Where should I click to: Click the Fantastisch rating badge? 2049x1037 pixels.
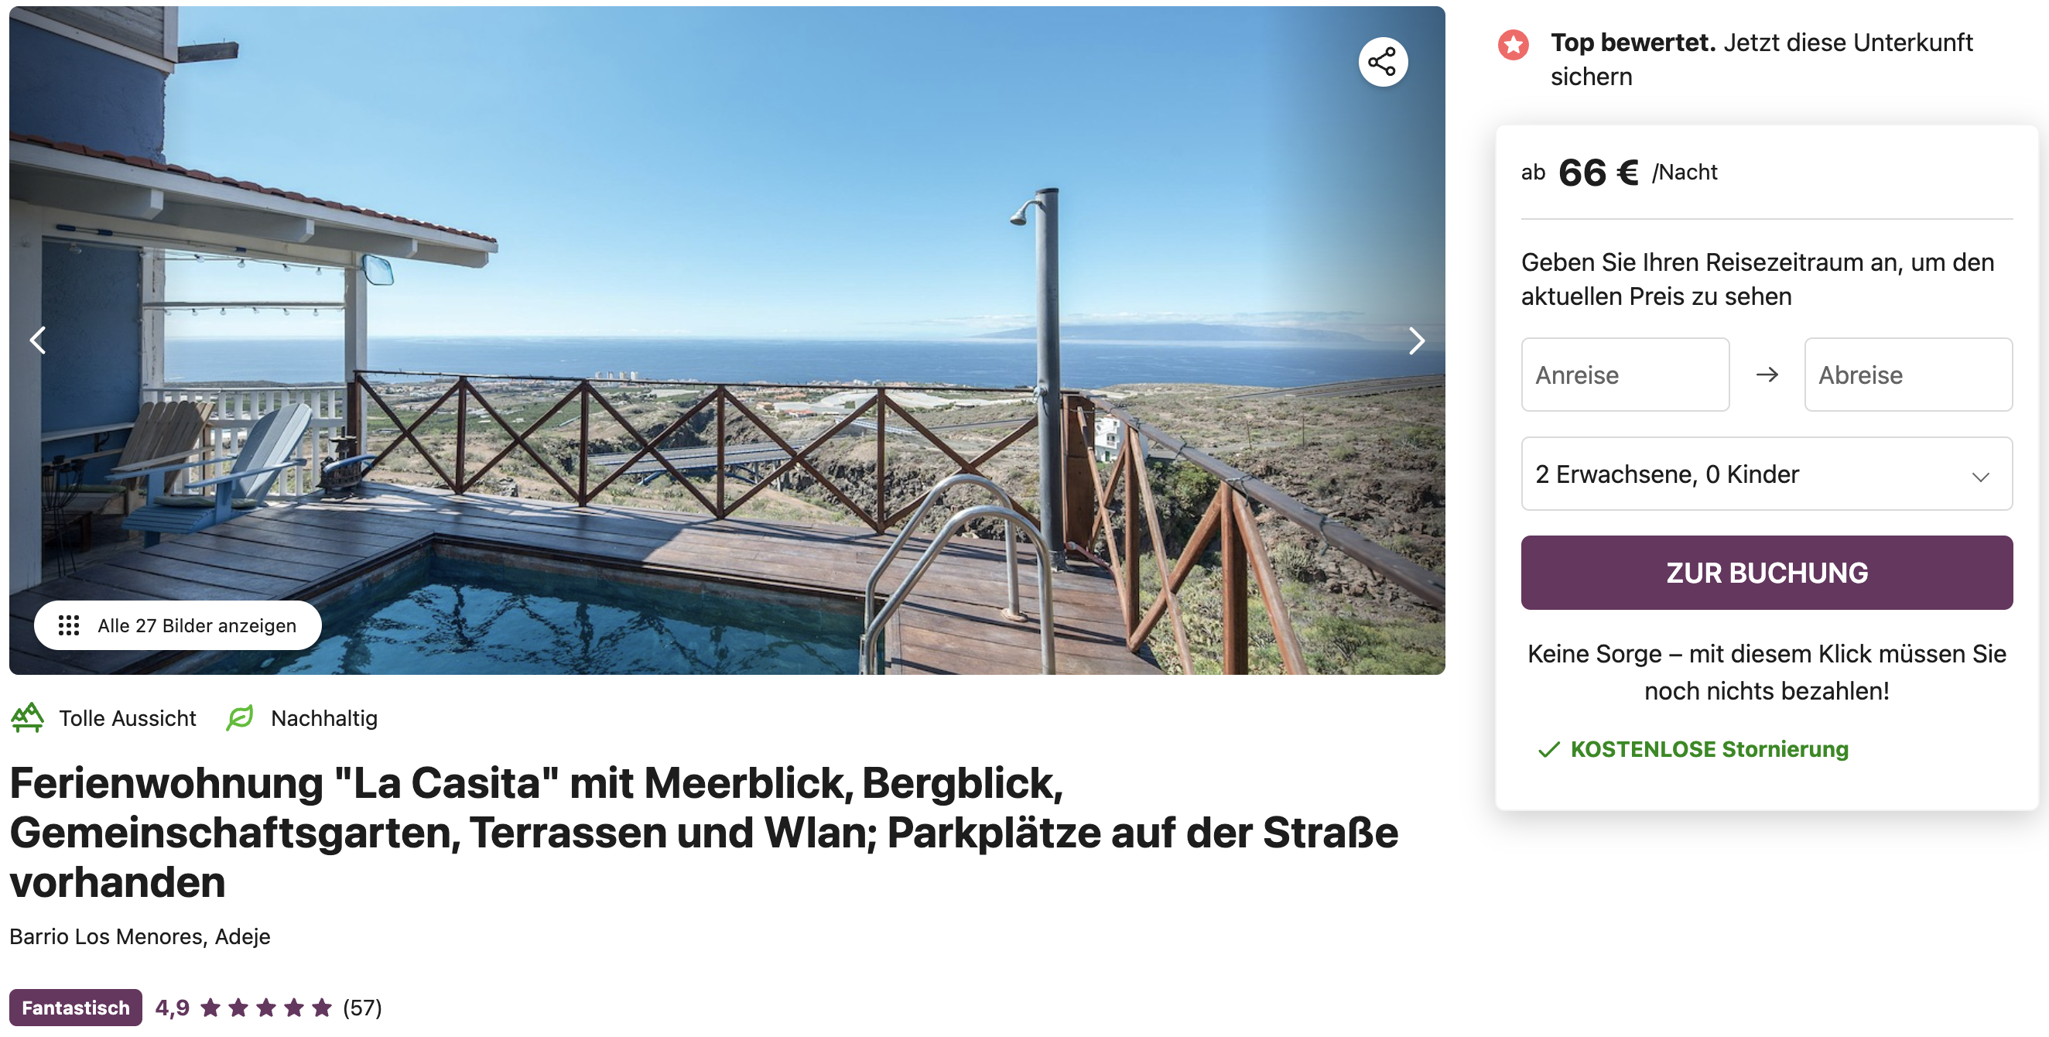point(76,1008)
